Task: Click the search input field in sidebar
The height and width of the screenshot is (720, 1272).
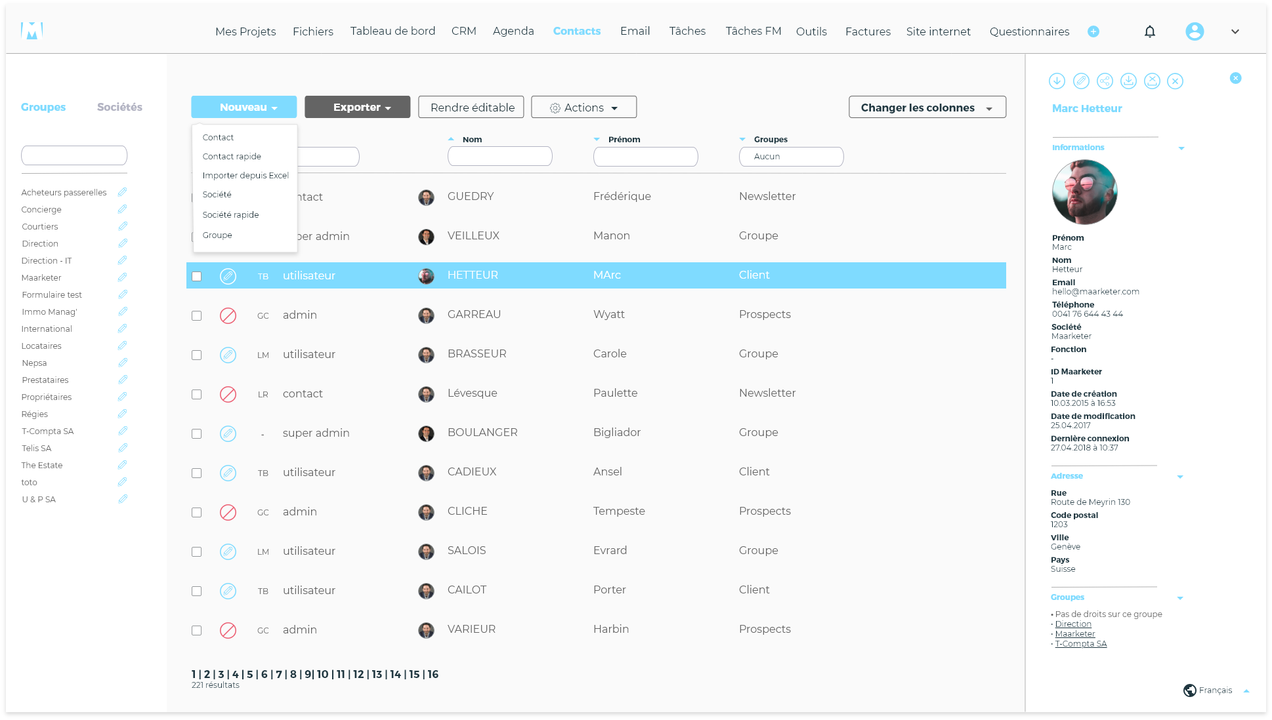Action: coord(74,155)
